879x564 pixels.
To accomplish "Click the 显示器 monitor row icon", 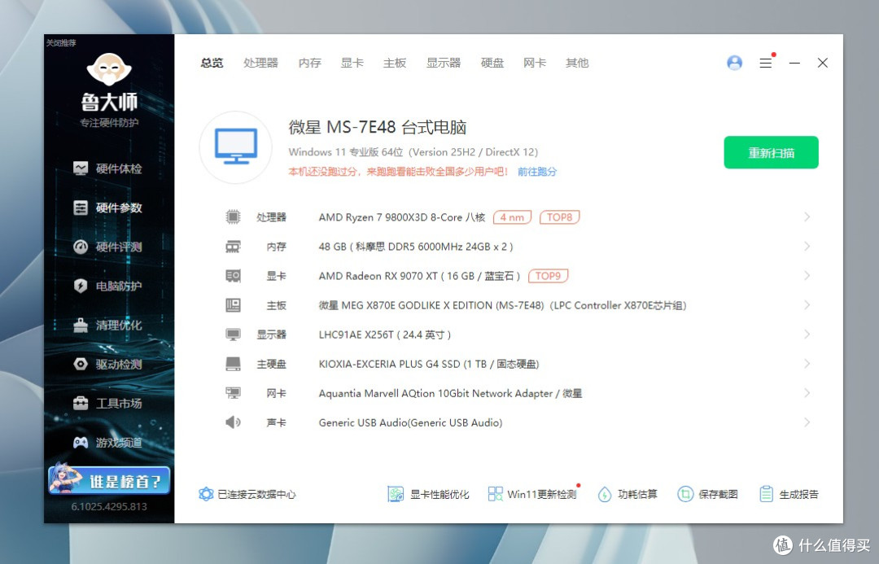I will pyautogui.click(x=233, y=334).
